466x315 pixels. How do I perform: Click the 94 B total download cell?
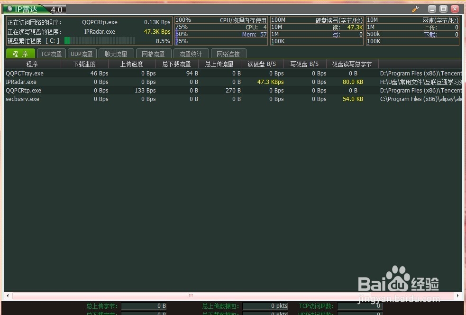click(192, 73)
